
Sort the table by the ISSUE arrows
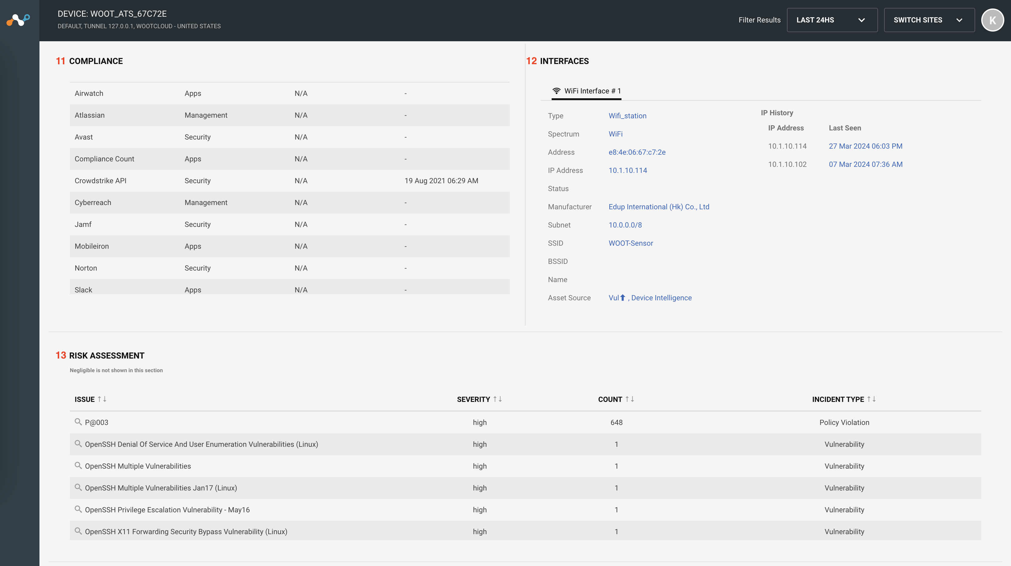[x=102, y=399]
